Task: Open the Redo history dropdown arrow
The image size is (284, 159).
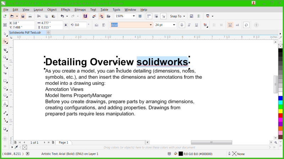Action: [x=78, y=16]
